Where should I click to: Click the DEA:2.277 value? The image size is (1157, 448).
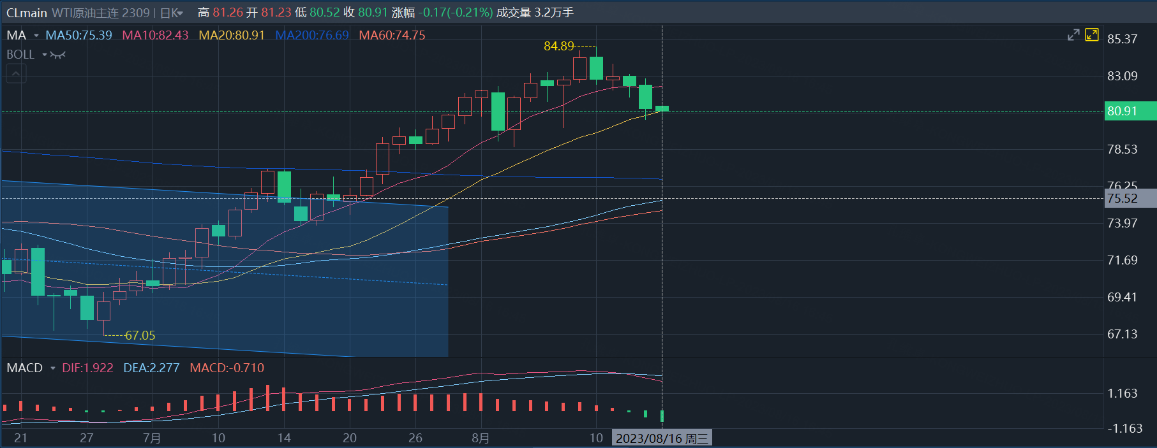151,368
